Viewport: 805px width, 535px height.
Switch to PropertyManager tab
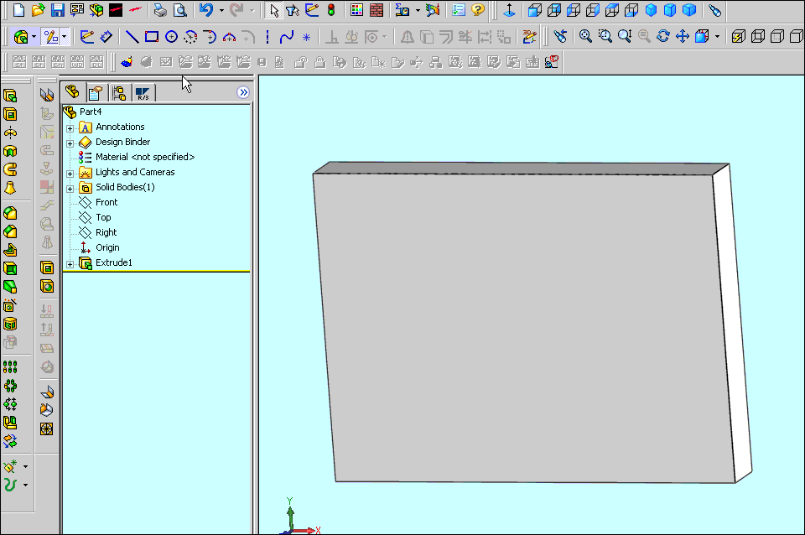pos(96,93)
